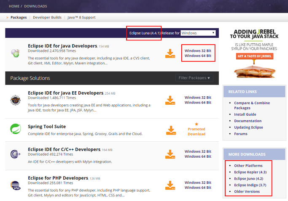Click download icon for Eclipse IDE for Java Developers
Image resolution: width=288 pixels, height=201 pixels.
[170, 53]
